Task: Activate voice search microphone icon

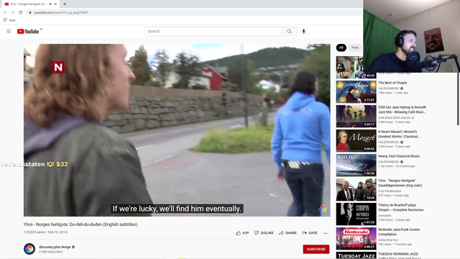Action: click(303, 32)
